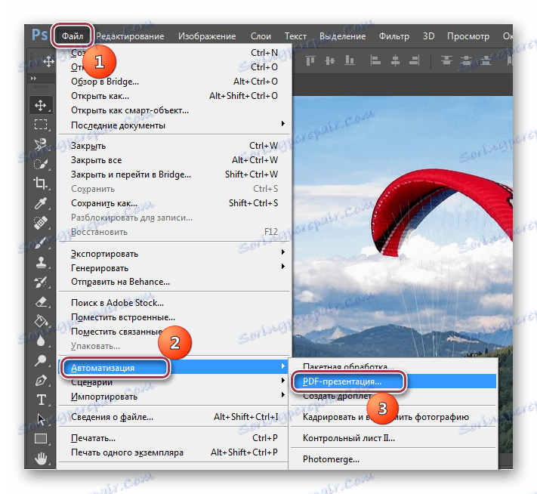Open the Слои menu
The width and height of the screenshot is (537, 494).
point(261,36)
